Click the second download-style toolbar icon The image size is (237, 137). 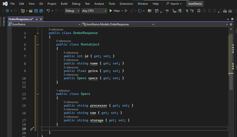click(x=230, y=11)
